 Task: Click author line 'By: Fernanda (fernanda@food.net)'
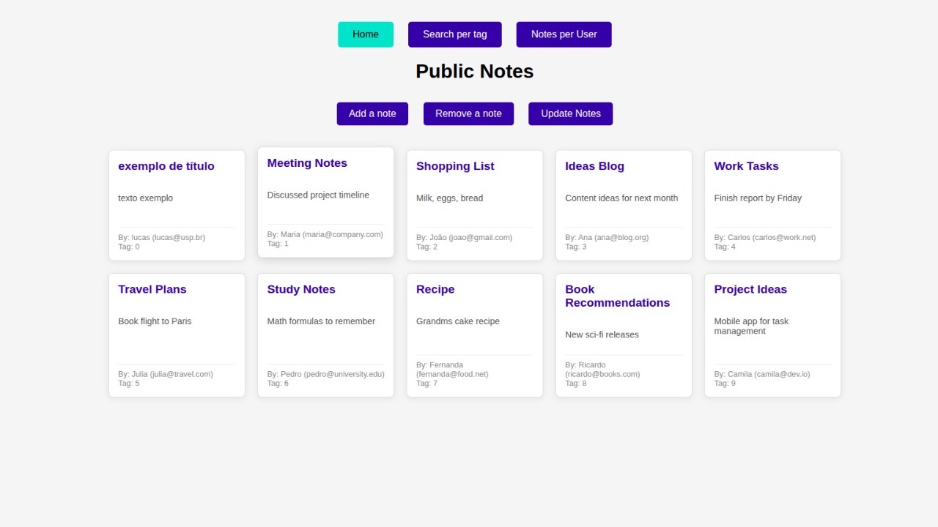(x=452, y=370)
